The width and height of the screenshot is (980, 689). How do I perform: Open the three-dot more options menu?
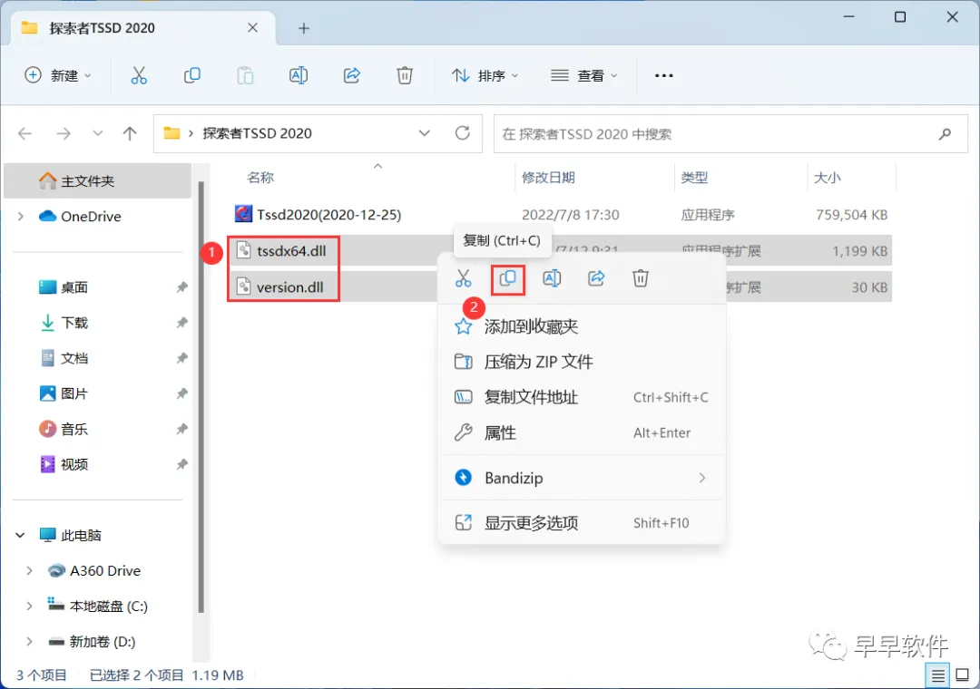point(663,75)
